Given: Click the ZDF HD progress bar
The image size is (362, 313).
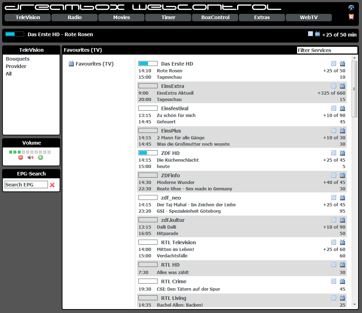Looking at the screenshot, I should coord(148,153).
